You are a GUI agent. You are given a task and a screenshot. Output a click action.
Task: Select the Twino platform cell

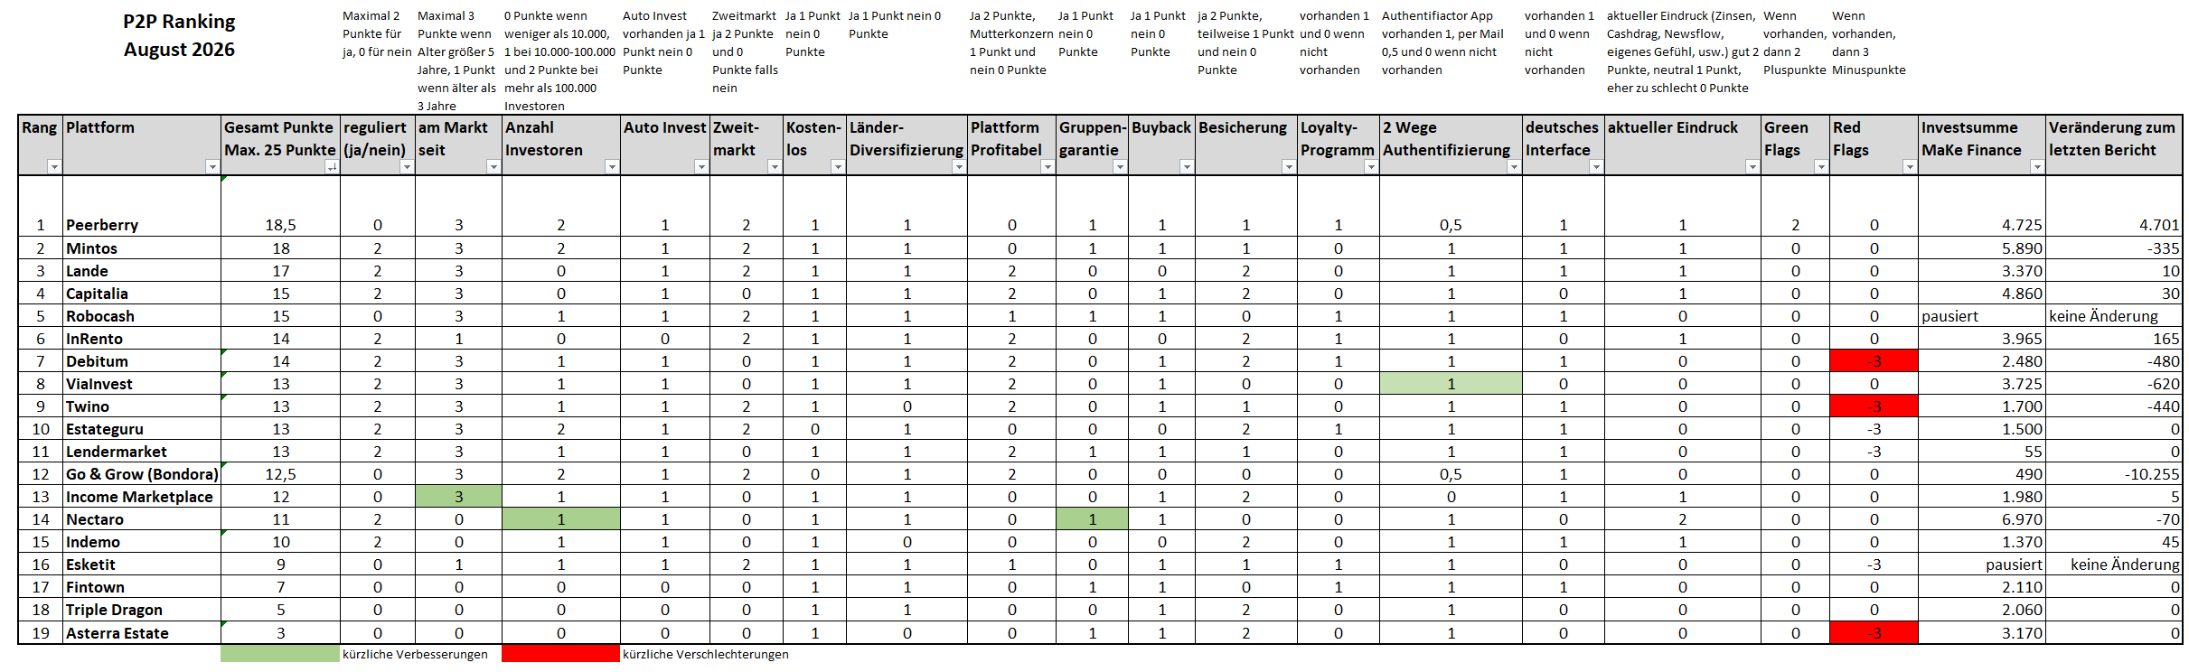[x=142, y=406]
